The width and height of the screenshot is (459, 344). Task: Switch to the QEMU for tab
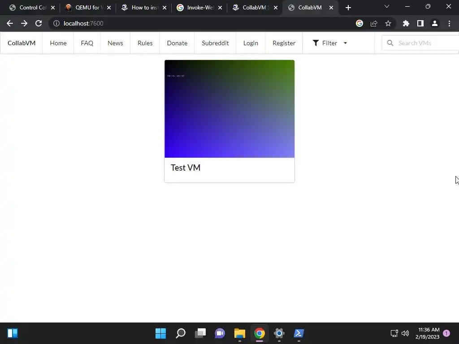coord(88,8)
